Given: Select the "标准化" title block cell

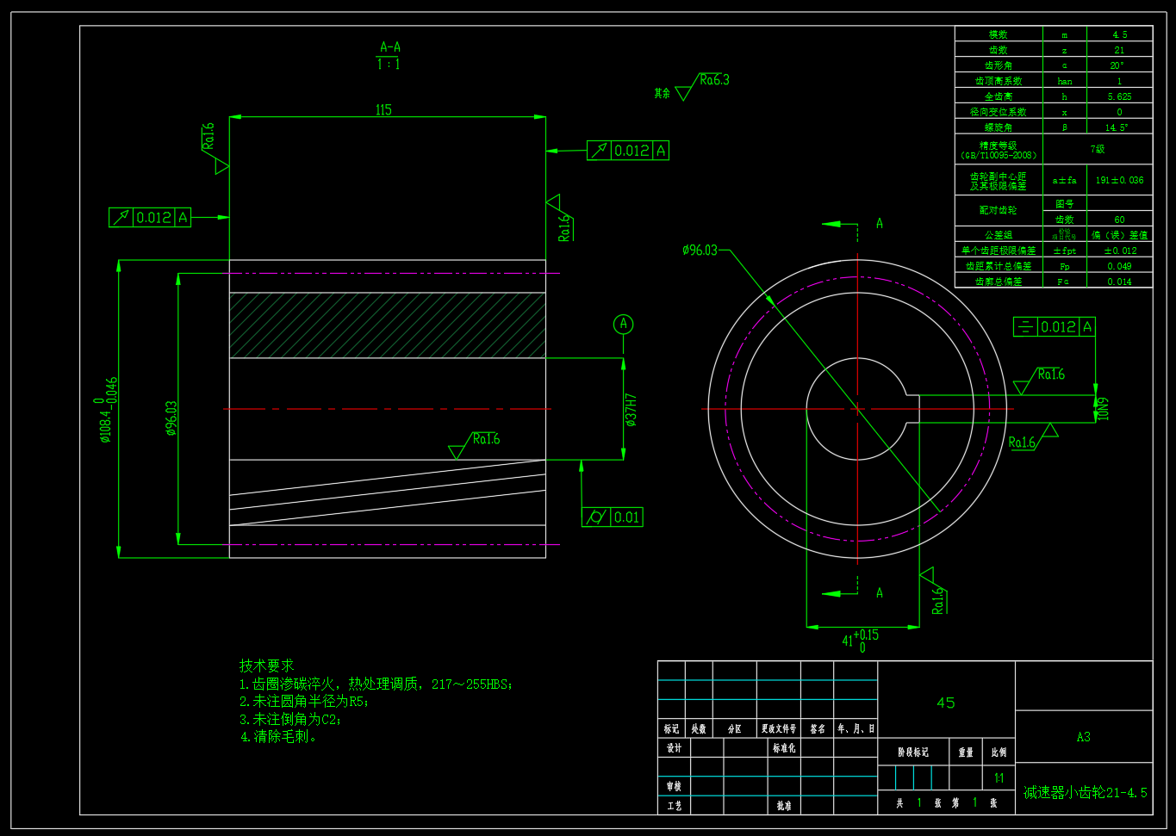Looking at the screenshot, I should 784,748.
